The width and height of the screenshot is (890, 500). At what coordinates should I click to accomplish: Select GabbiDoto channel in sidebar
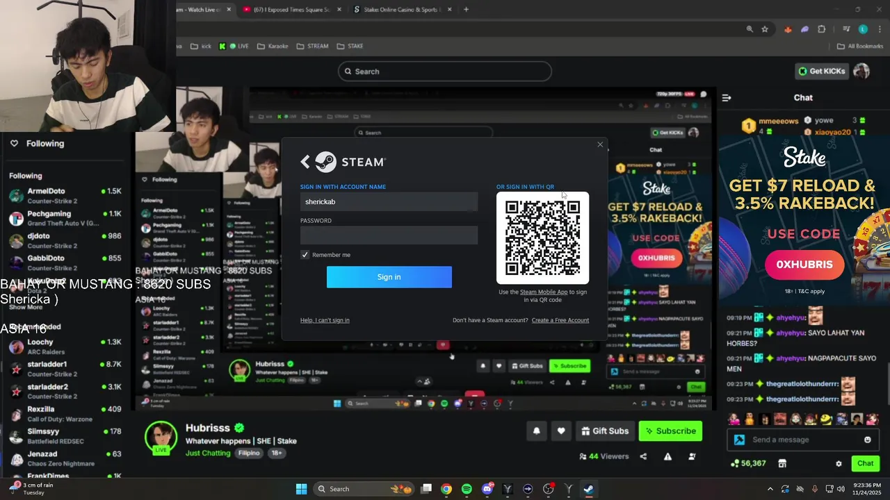(x=65, y=262)
